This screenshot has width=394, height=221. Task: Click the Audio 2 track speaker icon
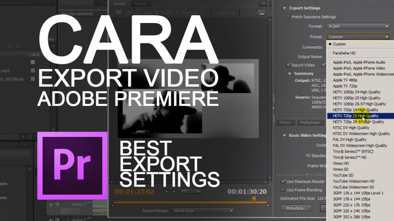click(51, 219)
